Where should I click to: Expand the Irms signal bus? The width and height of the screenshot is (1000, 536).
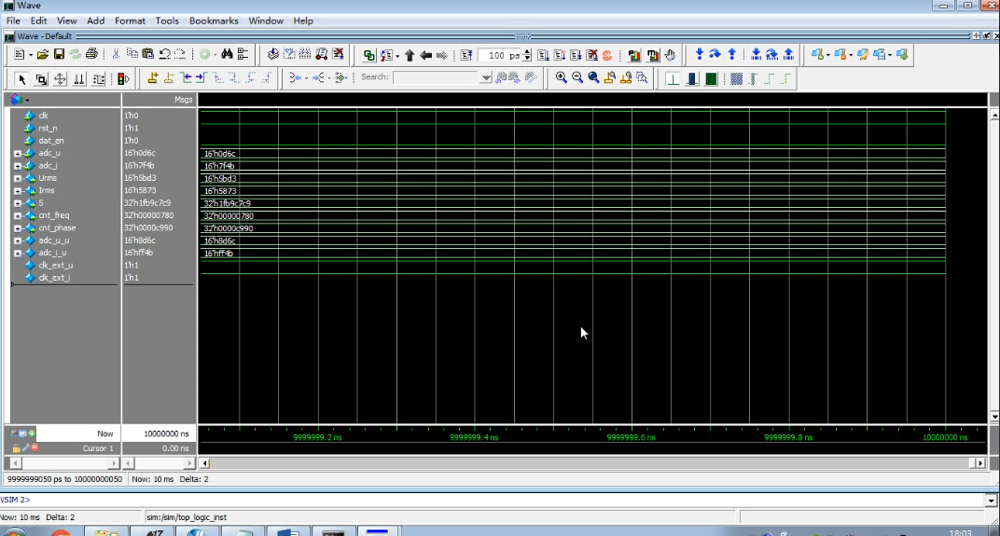18,190
